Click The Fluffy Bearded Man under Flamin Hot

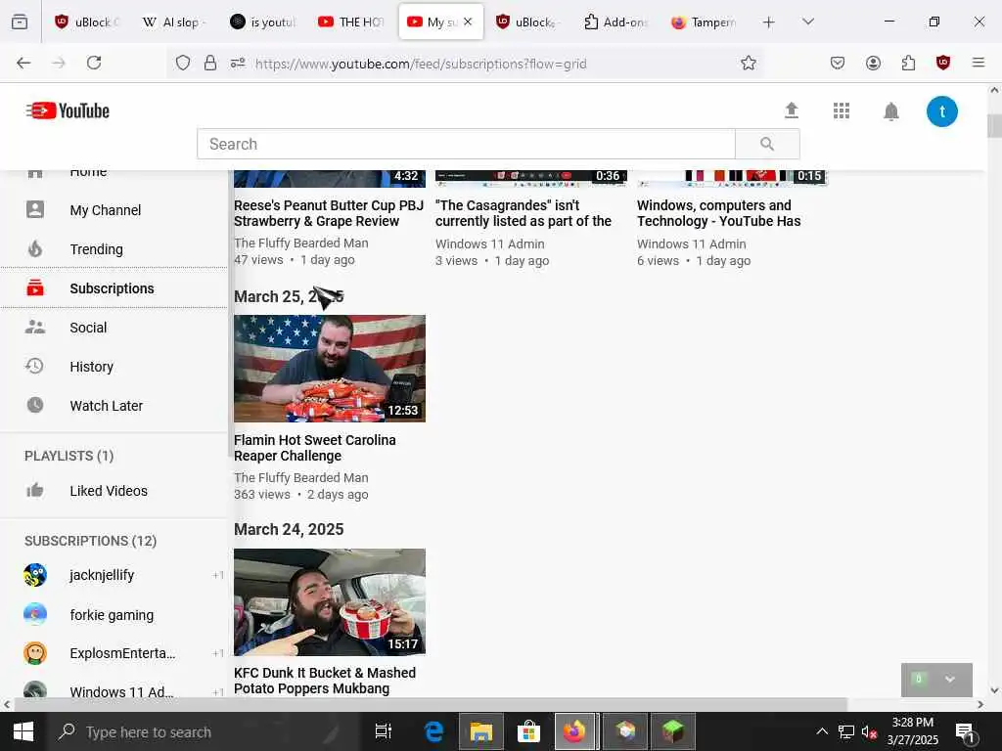301,477
